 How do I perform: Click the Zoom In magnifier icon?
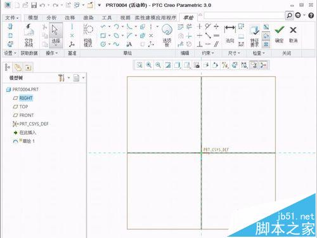point(149,65)
